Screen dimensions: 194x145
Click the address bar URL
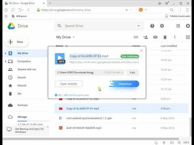tap(66, 10)
